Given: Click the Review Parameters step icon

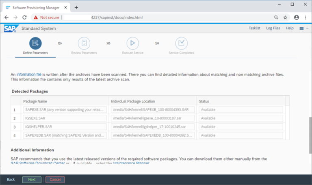Looking at the screenshot, I should pyautogui.click(x=84, y=43).
